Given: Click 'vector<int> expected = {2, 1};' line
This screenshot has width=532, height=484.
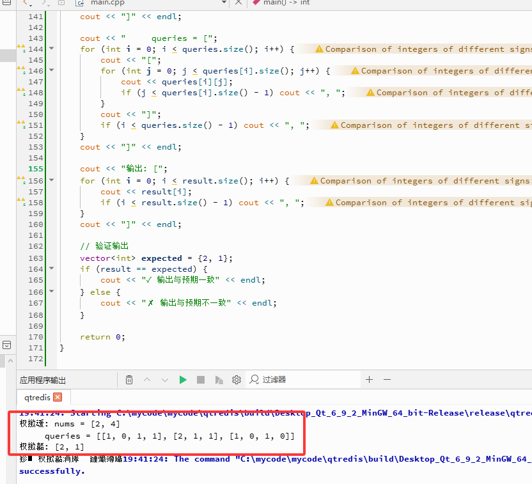Looking at the screenshot, I should tap(156, 258).
